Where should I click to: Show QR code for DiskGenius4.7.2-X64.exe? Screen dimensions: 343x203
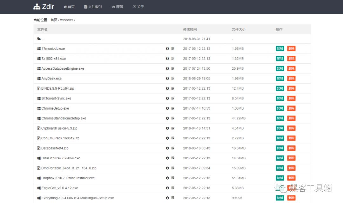(x=173, y=158)
